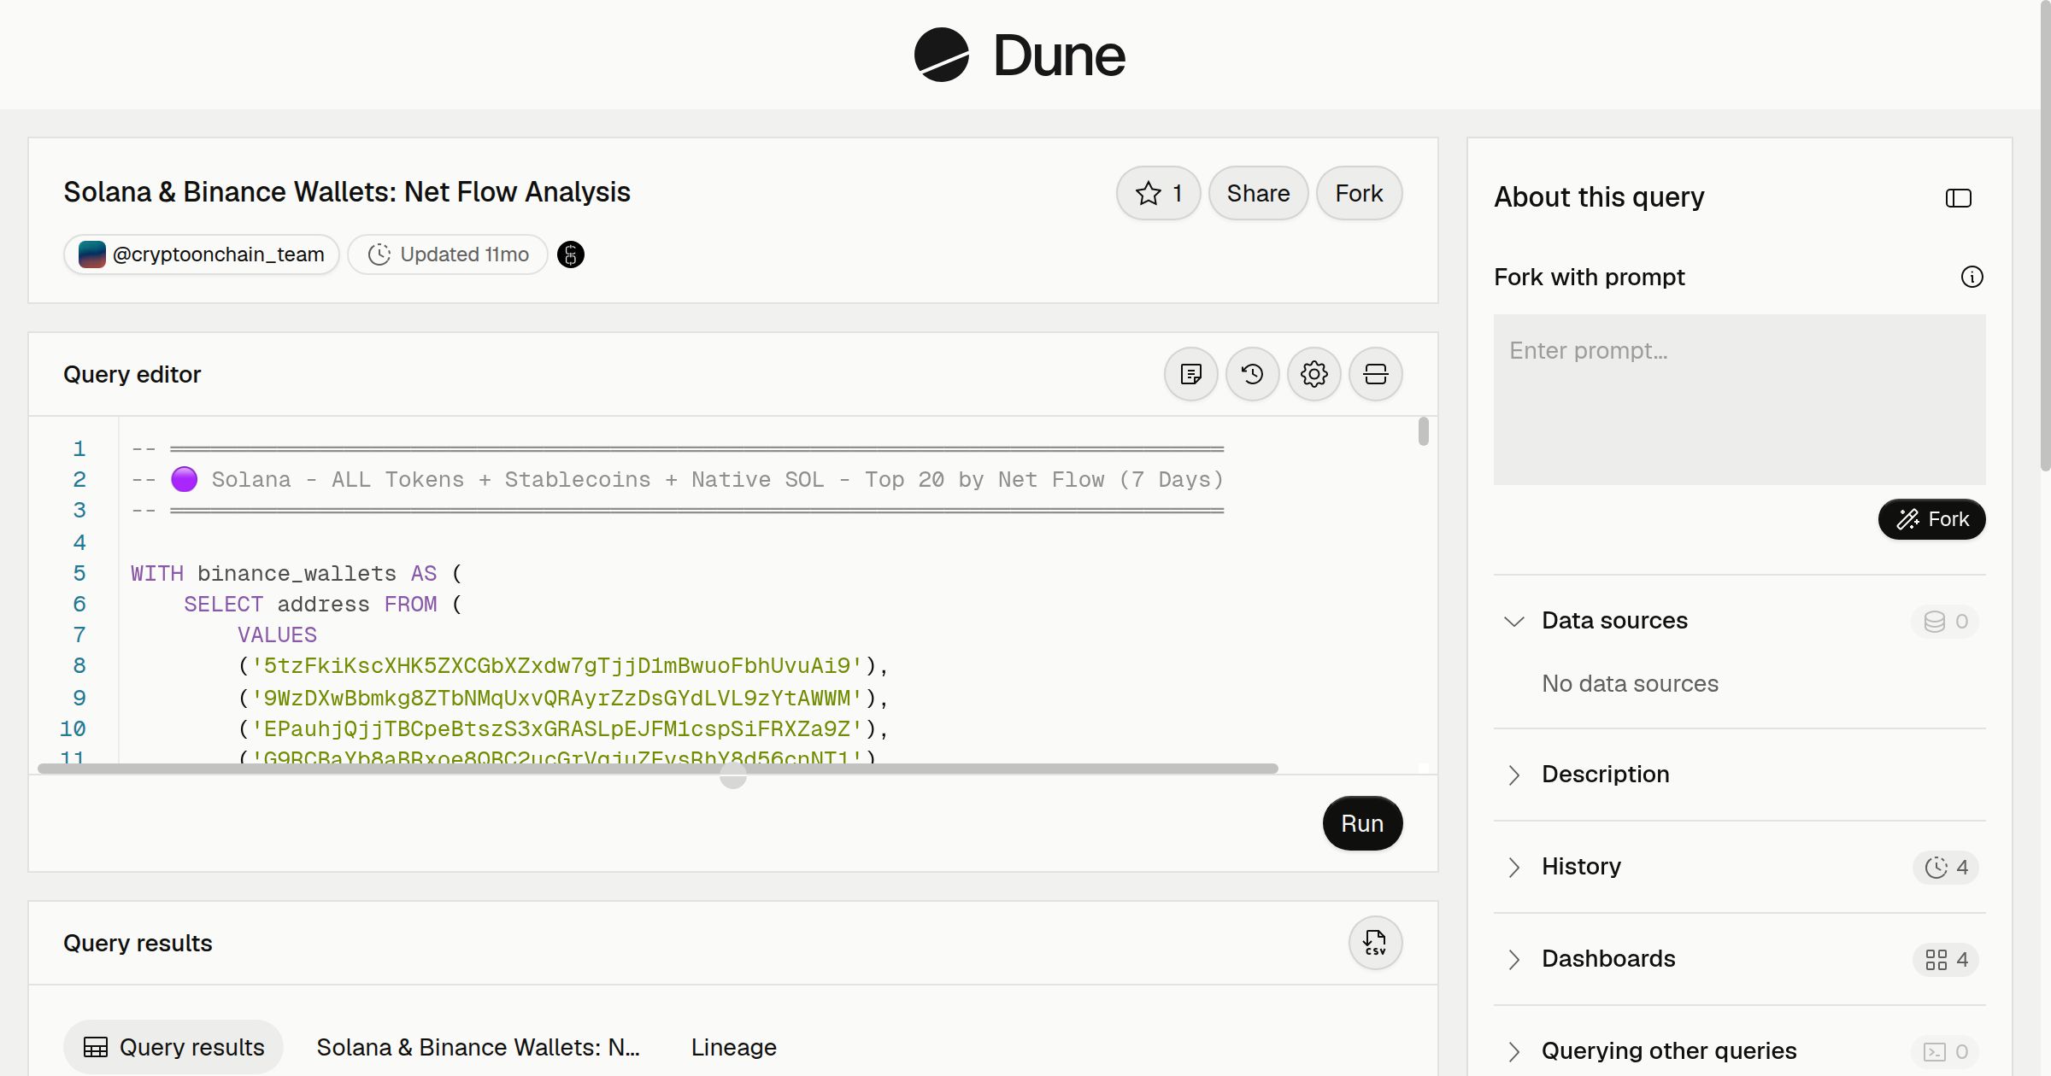Click line number 5 in editor
Image resolution: width=2051 pixels, height=1076 pixels.
[x=79, y=573]
